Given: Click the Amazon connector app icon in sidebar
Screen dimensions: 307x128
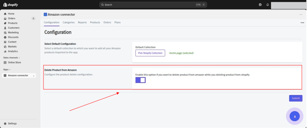Looking at the screenshot, I should (5, 75).
